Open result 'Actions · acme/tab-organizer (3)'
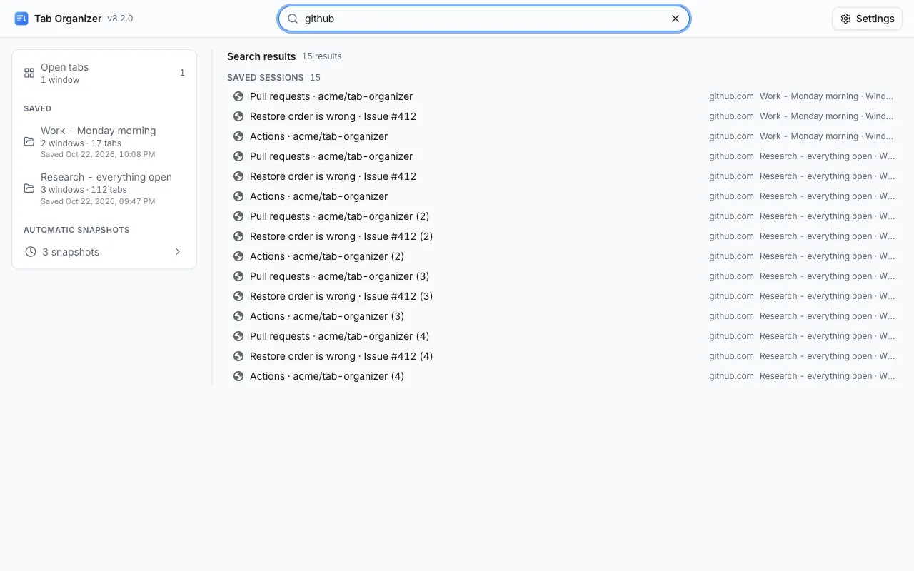Image resolution: width=914 pixels, height=571 pixels. (564, 316)
